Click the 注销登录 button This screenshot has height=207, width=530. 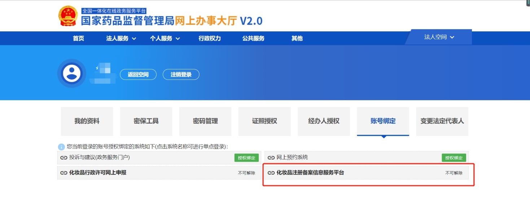coord(181,74)
